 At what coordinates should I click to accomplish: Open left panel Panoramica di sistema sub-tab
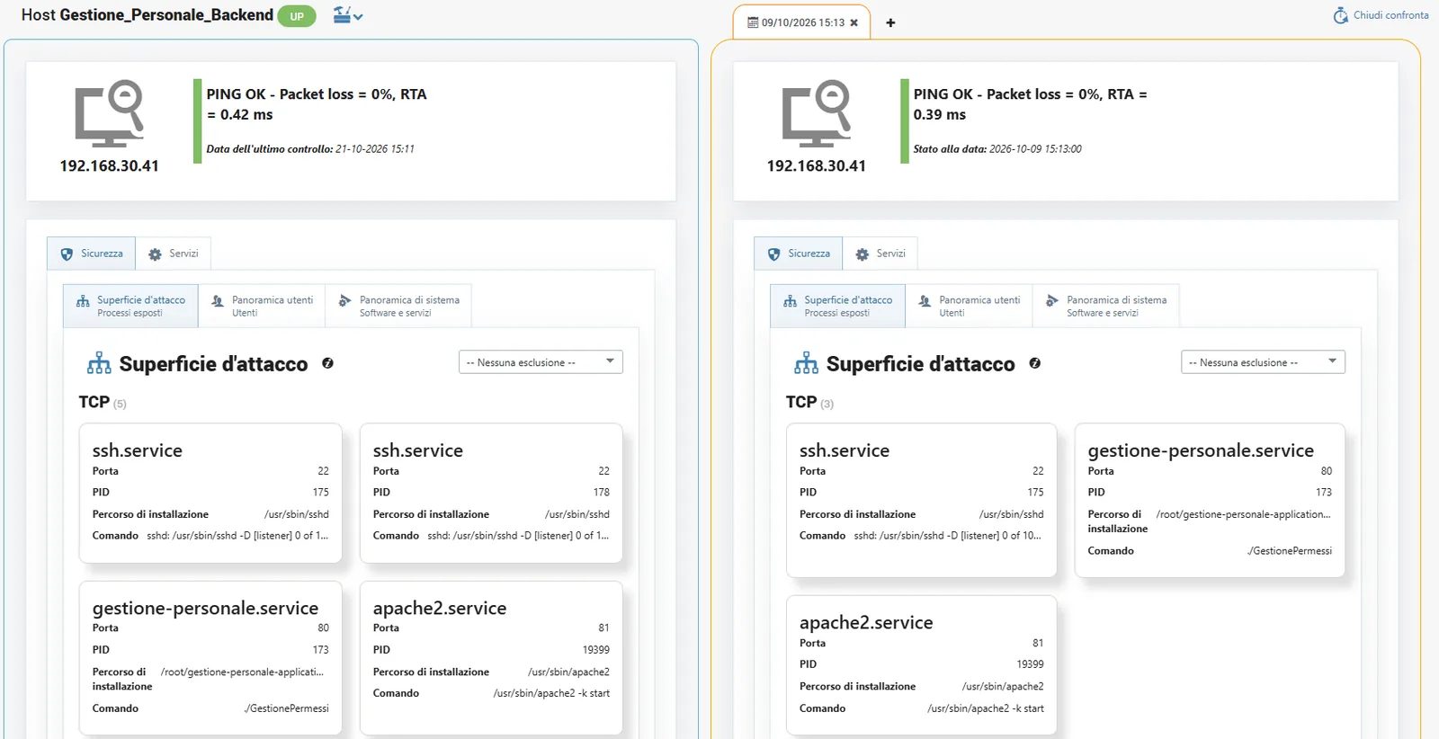(398, 306)
